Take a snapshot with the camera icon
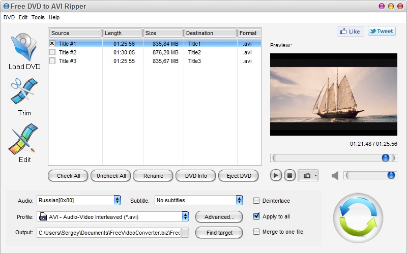Image resolution: width=407 pixels, height=254 pixels. pyautogui.click(x=307, y=175)
